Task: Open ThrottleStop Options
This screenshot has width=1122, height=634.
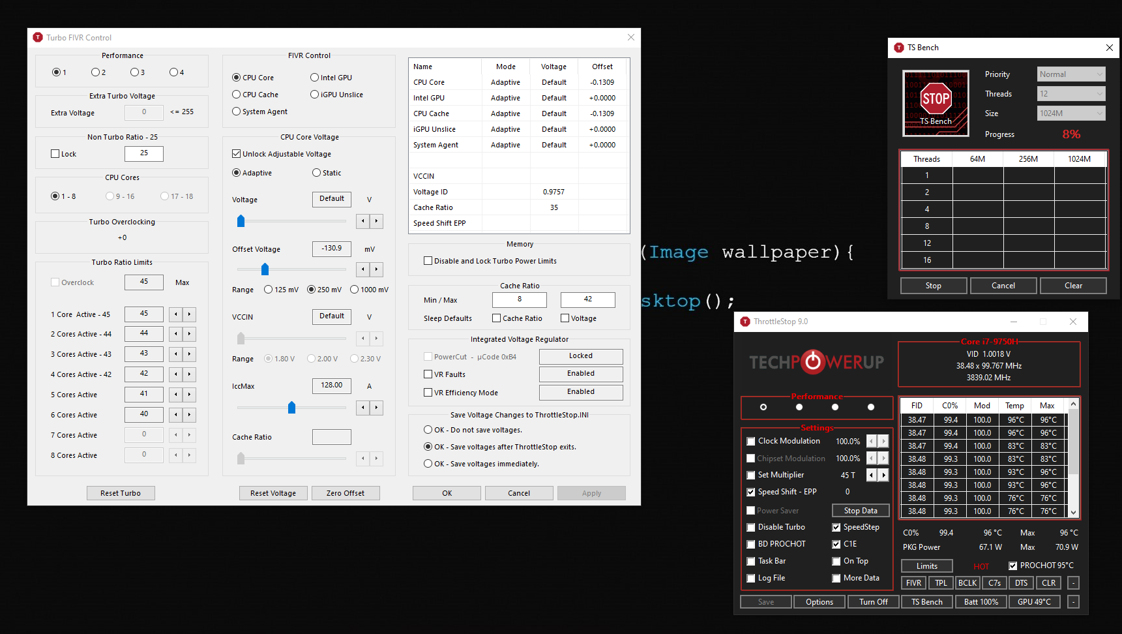Action: tap(819, 602)
